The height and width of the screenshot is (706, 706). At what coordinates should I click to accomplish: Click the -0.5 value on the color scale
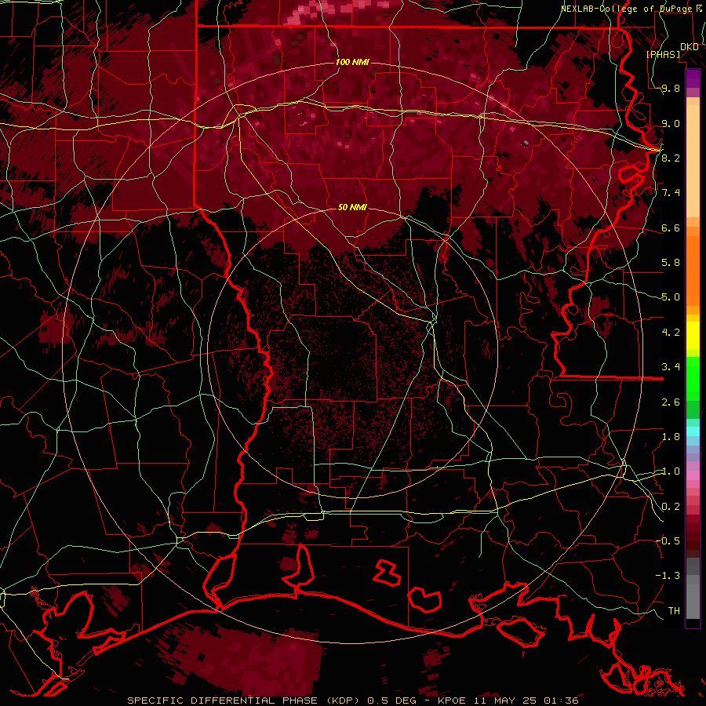(668, 540)
